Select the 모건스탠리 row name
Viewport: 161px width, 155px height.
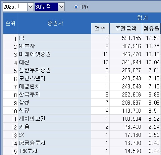tap(32, 78)
